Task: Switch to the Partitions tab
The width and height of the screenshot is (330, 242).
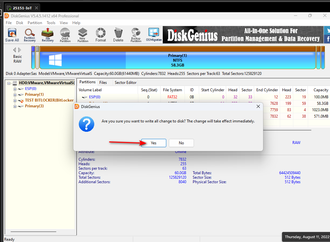Action: pyautogui.click(x=87, y=82)
